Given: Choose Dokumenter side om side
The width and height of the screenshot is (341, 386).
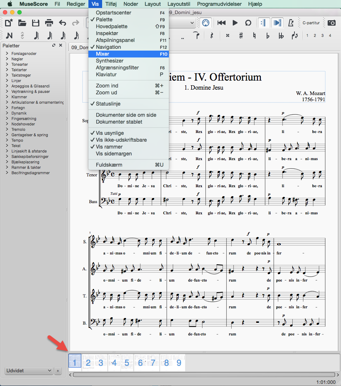Looking at the screenshot, I should pyautogui.click(x=128, y=115).
